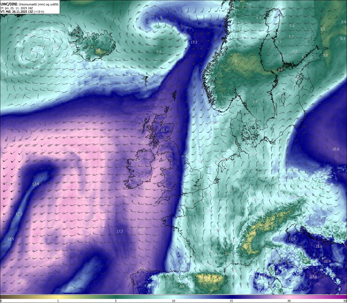Click the color scale tick label 30

(289, 301)
